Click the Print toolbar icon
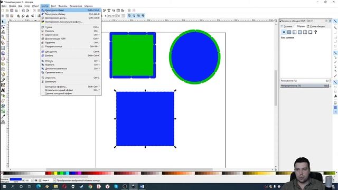338x190 pixels. pyautogui.click(x=16, y=11)
